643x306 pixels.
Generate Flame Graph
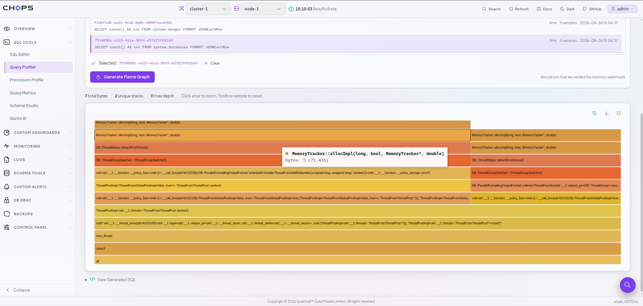pos(122,77)
